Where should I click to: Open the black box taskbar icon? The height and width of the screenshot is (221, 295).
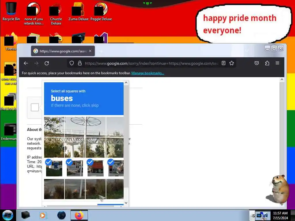[25, 215]
